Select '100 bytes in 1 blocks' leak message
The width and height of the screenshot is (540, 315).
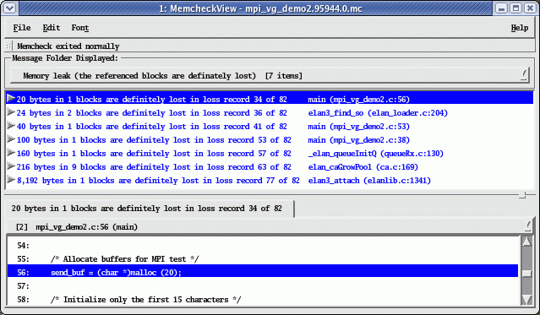click(154, 140)
